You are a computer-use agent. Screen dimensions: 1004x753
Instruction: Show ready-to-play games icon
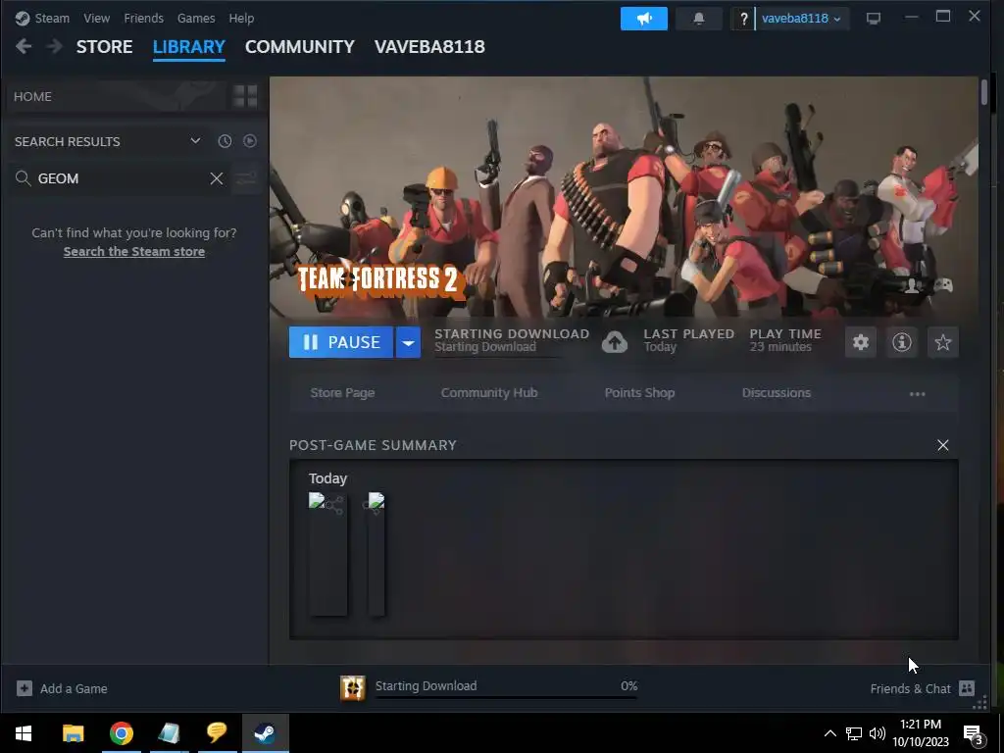[x=250, y=141]
